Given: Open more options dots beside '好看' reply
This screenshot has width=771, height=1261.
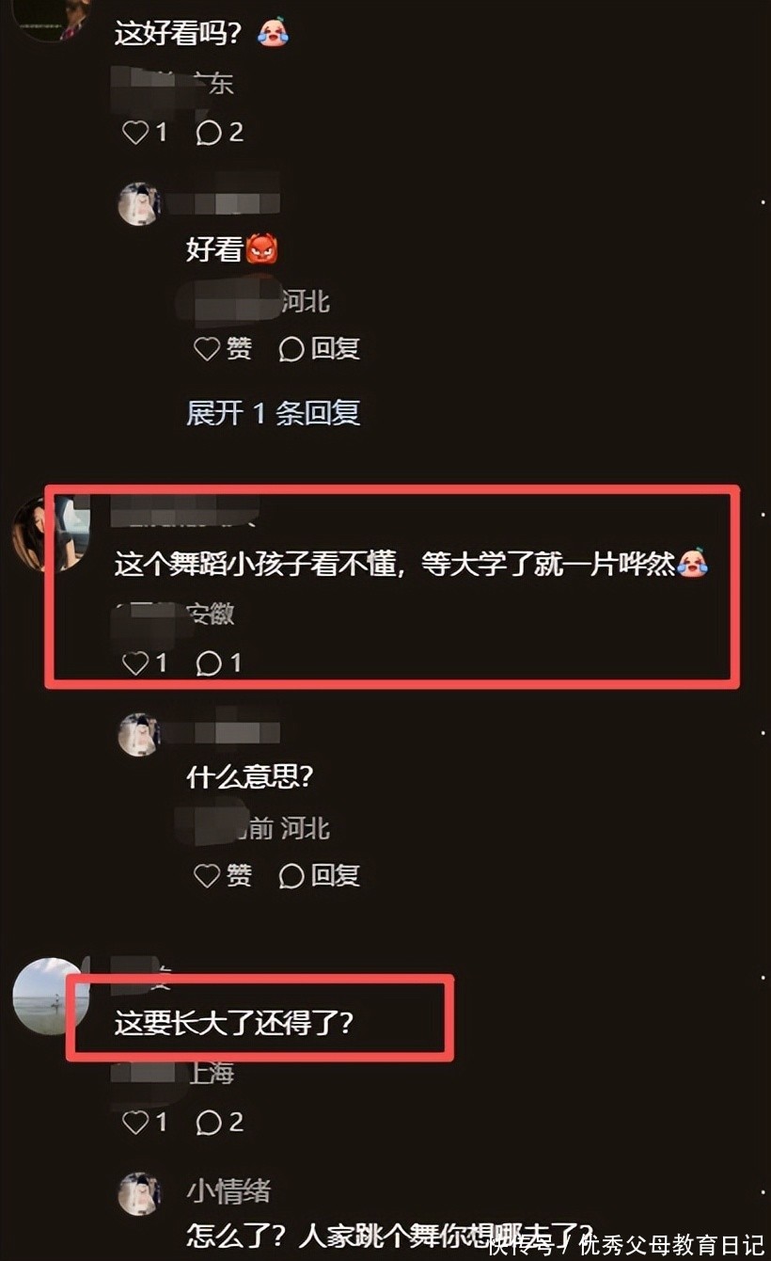Looking at the screenshot, I should [x=763, y=201].
